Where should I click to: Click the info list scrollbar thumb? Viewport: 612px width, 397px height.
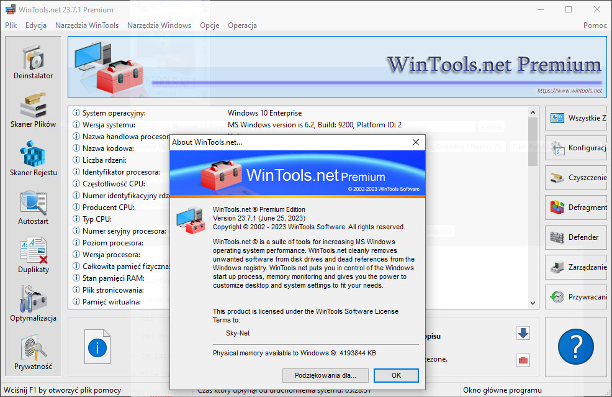pos(533,142)
